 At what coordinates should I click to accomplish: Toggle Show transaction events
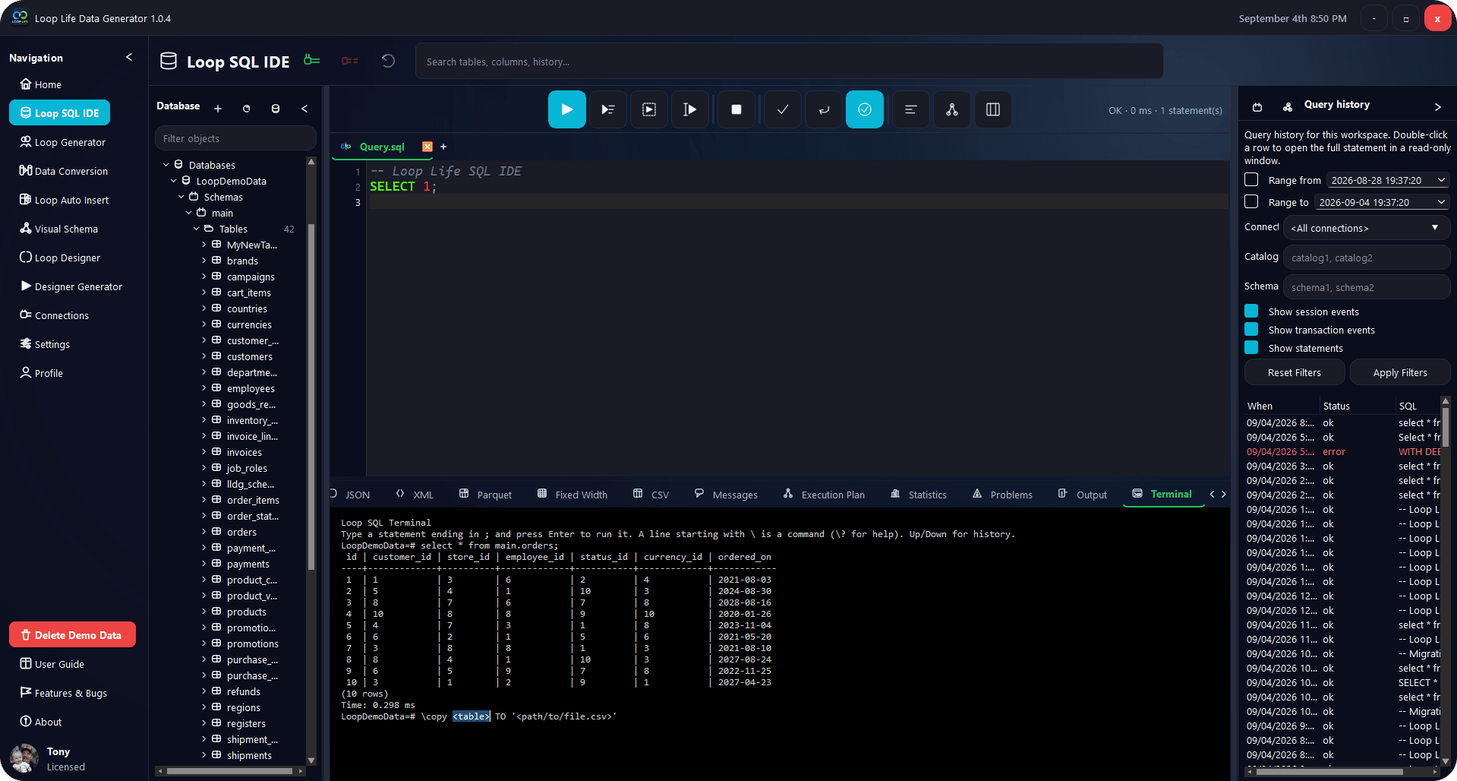click(x=1251, y=330)
